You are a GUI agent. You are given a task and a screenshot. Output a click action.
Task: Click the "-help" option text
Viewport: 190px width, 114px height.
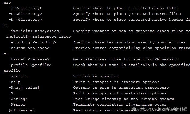tap(14, 82)
